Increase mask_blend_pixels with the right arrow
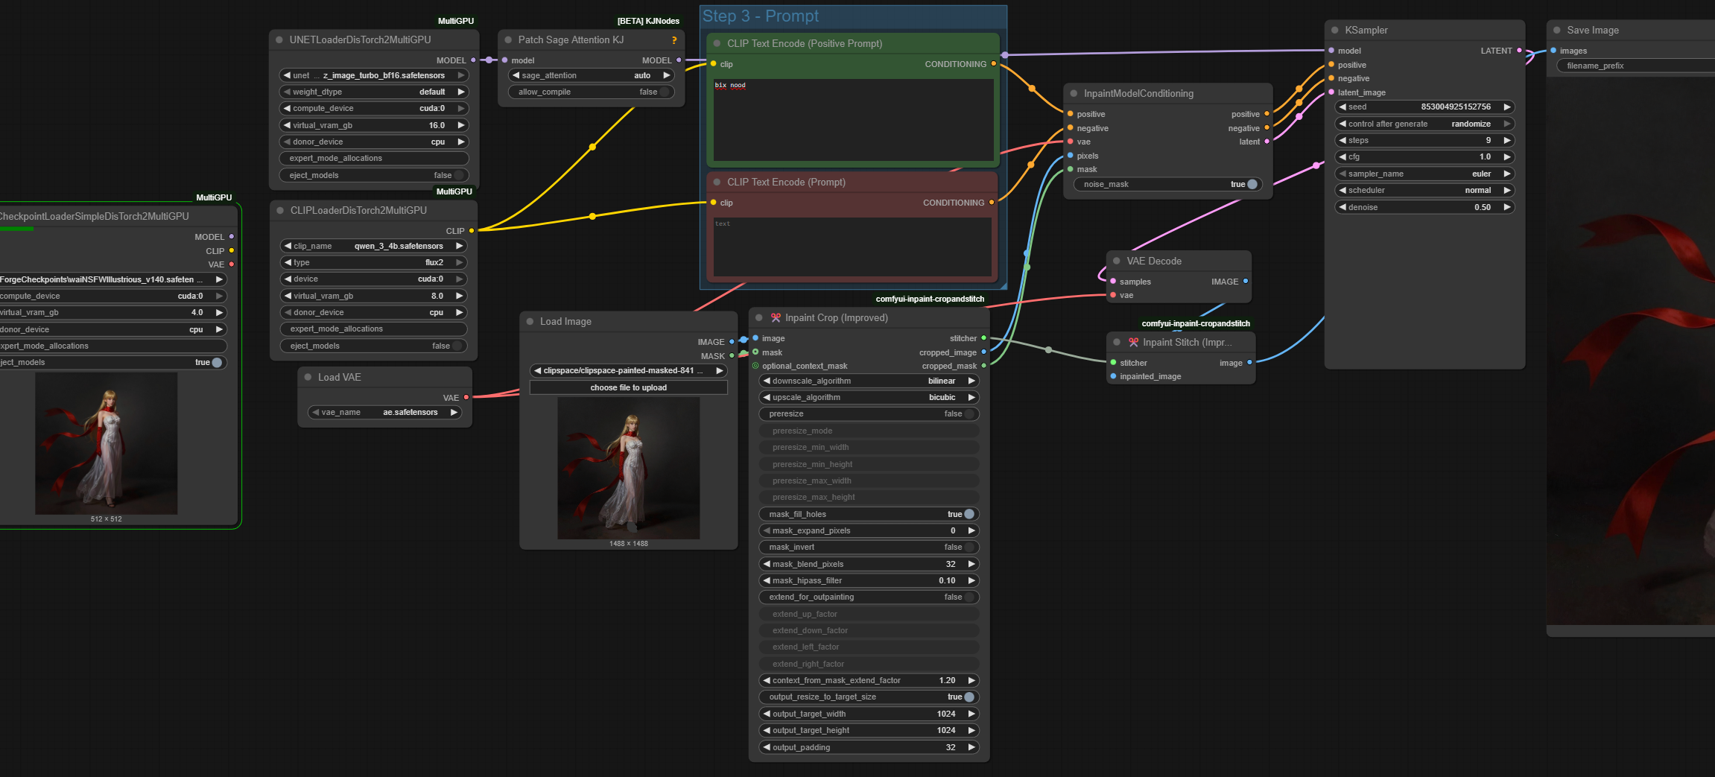 point(971,565)
